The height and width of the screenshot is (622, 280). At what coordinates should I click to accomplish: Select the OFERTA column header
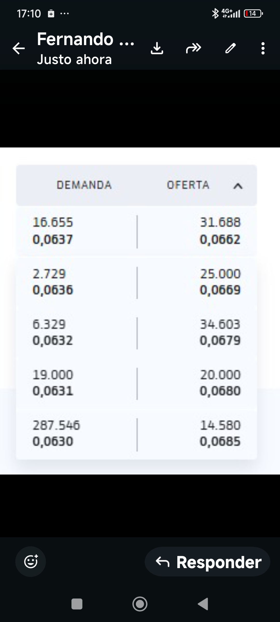[x=188, y=185]
